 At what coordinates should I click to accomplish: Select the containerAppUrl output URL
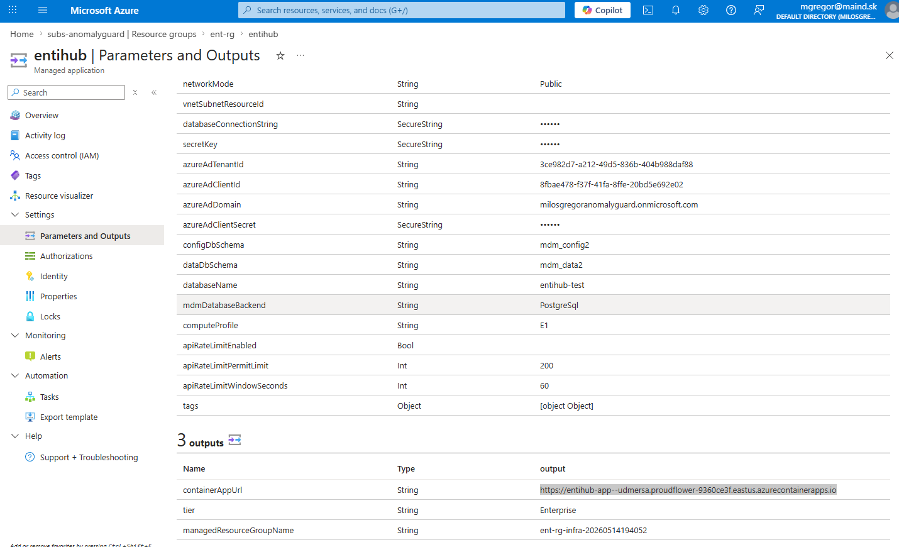point(688,490)
